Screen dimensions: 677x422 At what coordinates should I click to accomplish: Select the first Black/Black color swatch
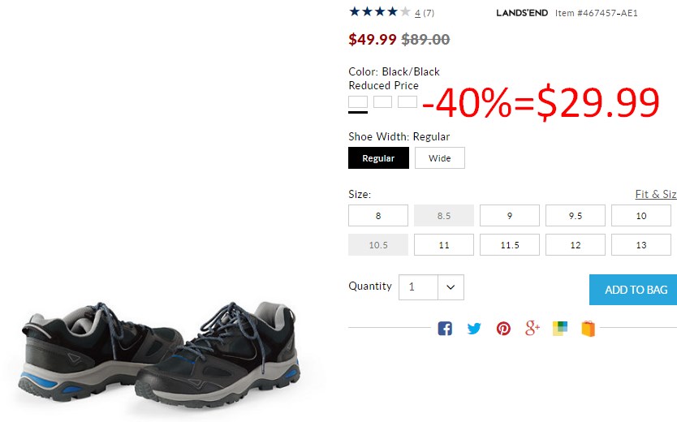click(358, 102)
